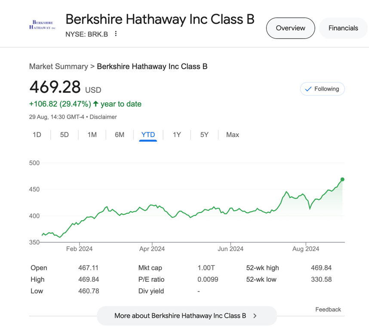Open the Disclaimer link
This screenshot has height=330, width=369.
103,117
